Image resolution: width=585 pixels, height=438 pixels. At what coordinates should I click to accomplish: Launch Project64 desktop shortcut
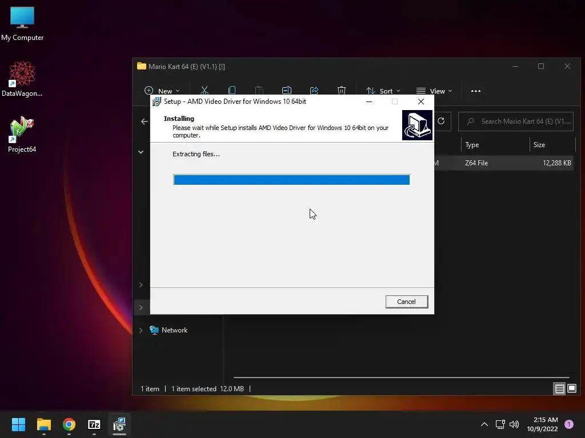(x=22, y=135)
